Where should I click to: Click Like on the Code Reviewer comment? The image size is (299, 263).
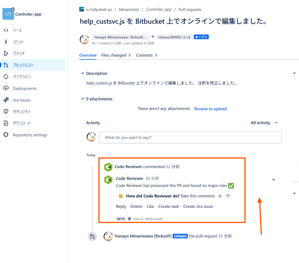[x=150, y=207]
